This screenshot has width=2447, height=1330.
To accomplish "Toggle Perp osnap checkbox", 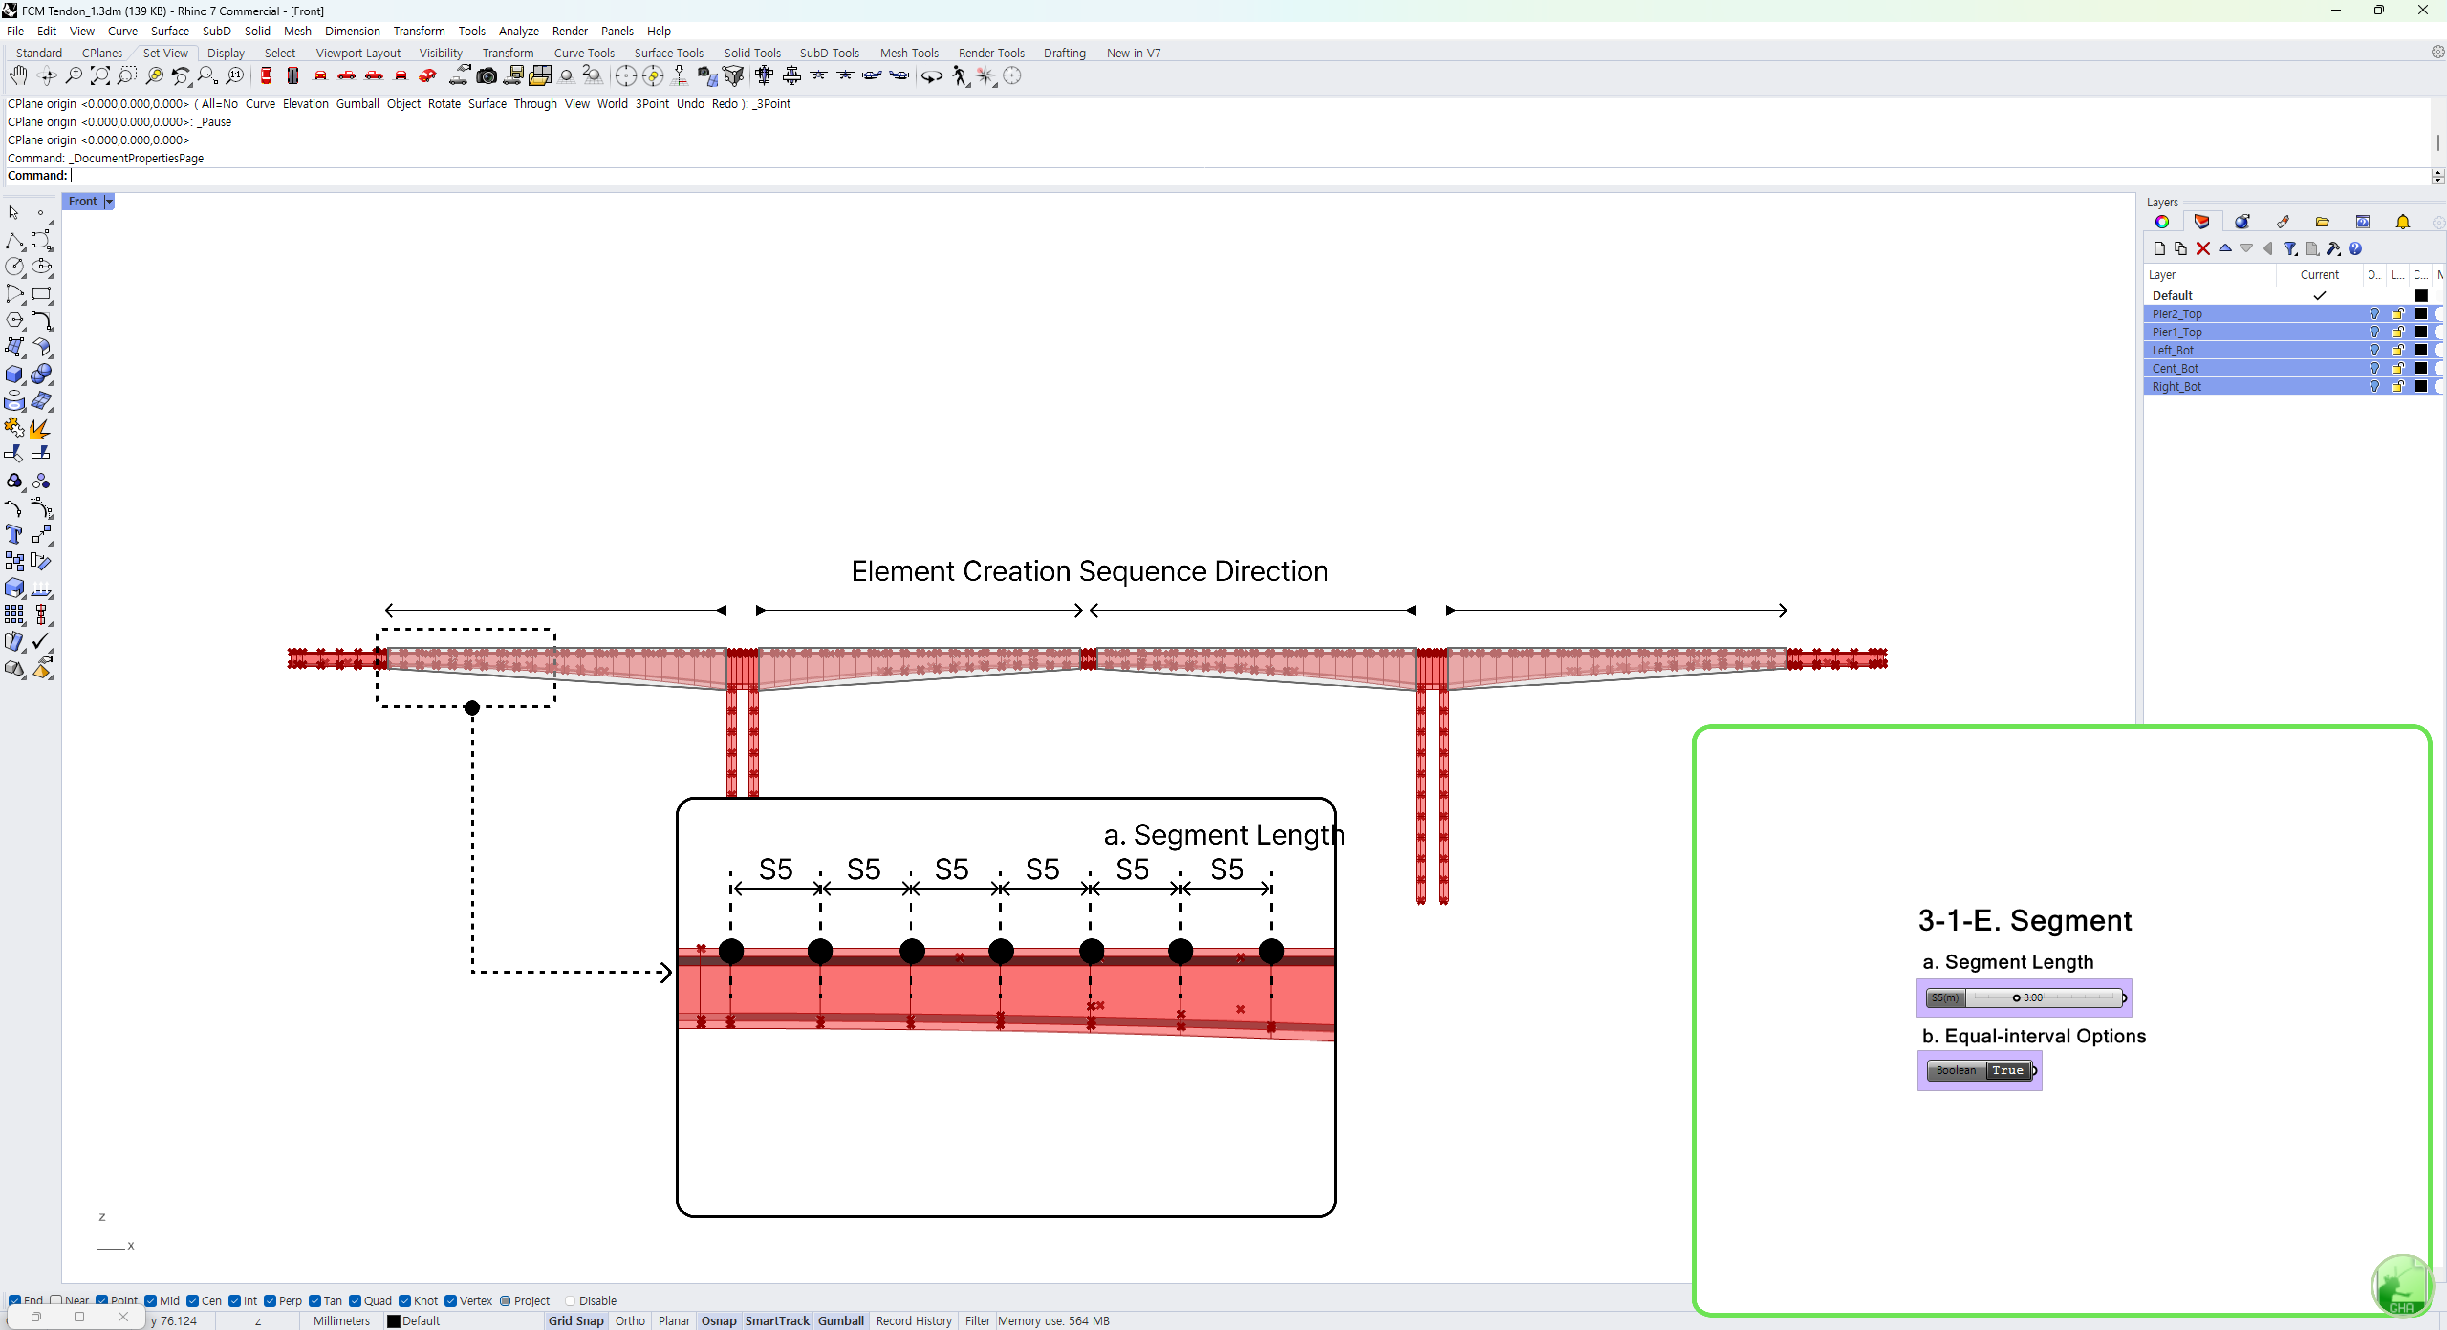I will (270, 1300).
